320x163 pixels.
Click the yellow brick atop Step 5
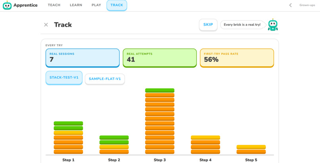pos(251,147)
